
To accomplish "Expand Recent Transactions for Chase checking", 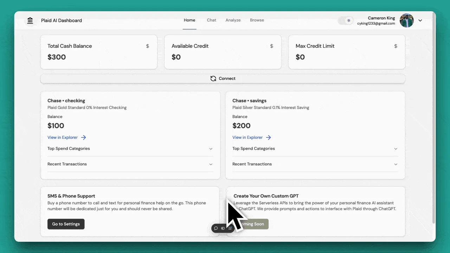I will coord(130,164).
